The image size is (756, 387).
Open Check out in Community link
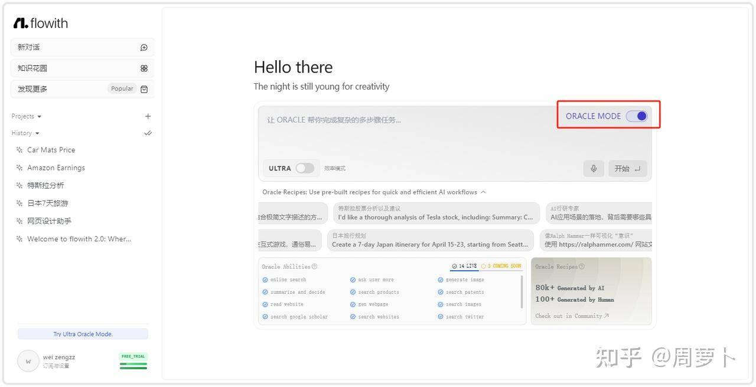[572, 316]
